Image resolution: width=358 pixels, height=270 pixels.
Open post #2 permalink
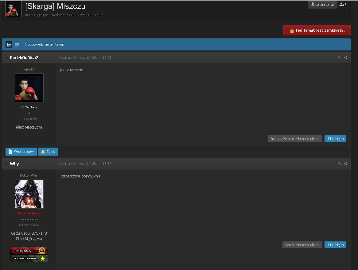click(x=340, y=164)
